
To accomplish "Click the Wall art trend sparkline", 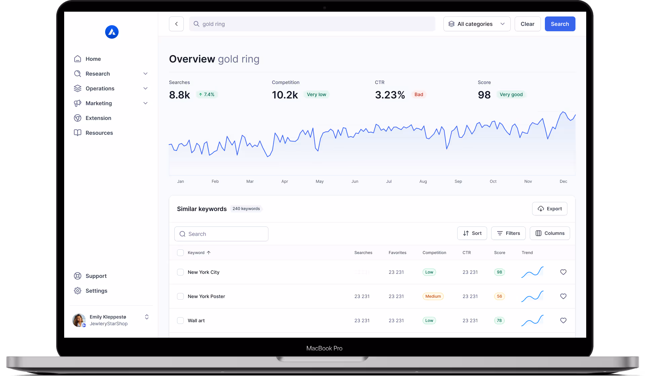I will click(x=532, y=321).
